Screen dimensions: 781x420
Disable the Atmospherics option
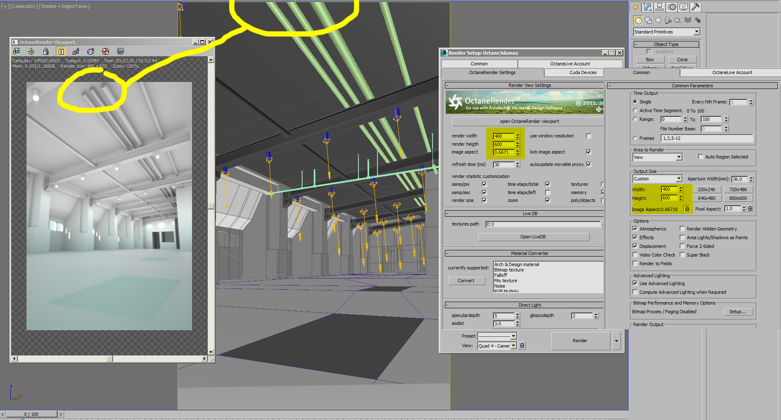(635, 228)
